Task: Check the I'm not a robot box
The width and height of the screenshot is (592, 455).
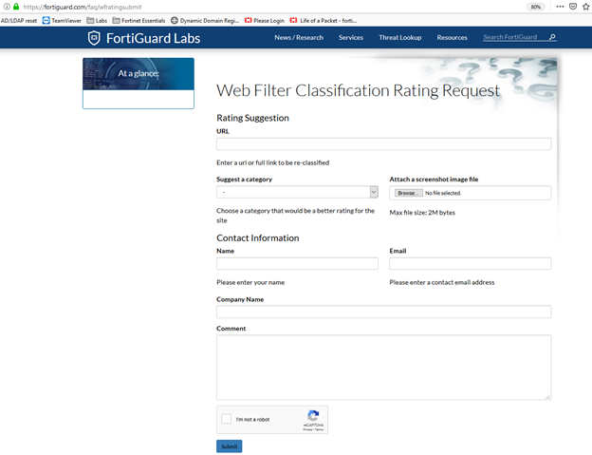Action: pos(226,419)
